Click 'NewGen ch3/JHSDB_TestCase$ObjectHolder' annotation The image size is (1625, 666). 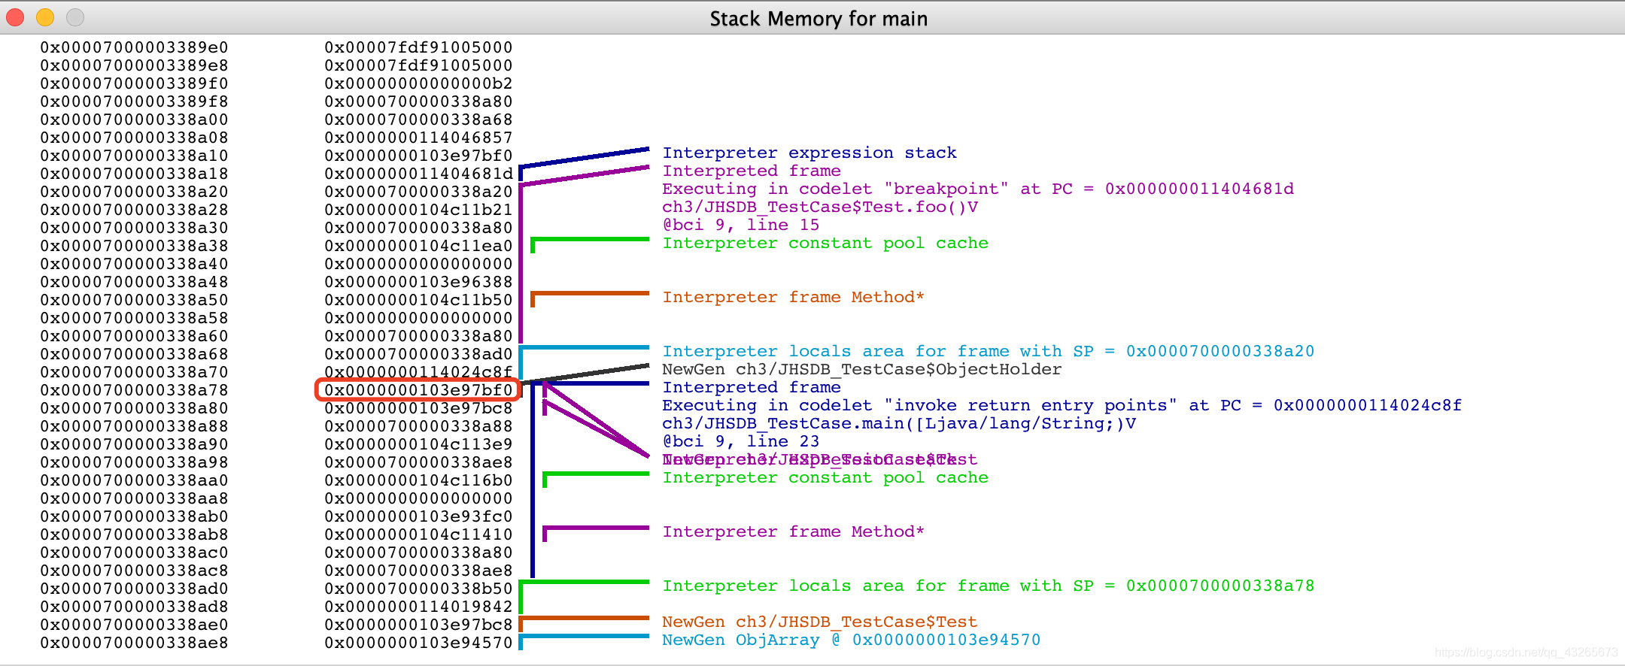(x=862, y=369)
